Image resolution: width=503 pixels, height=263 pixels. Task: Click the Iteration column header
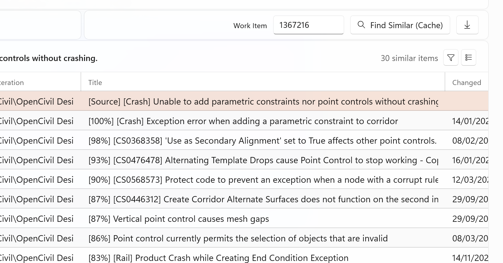coord(12,83)
